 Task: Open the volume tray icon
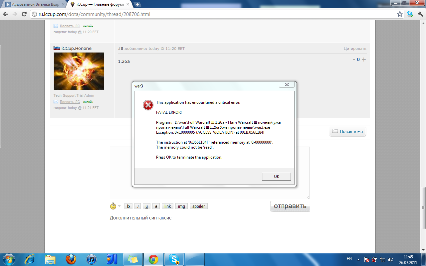(x=391, y=259)
